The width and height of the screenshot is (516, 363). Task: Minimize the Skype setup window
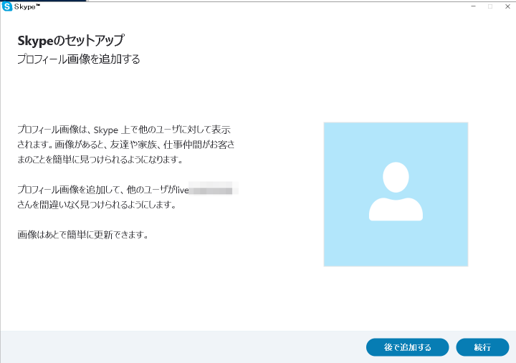473,6
